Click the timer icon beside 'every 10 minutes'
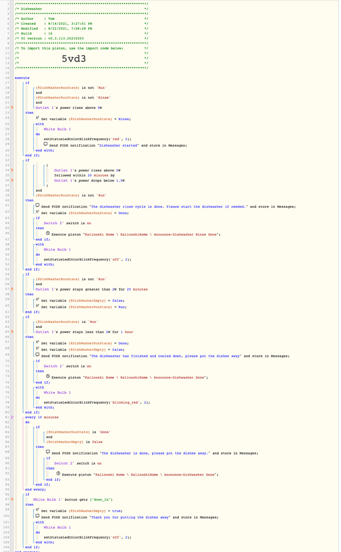 12,417
